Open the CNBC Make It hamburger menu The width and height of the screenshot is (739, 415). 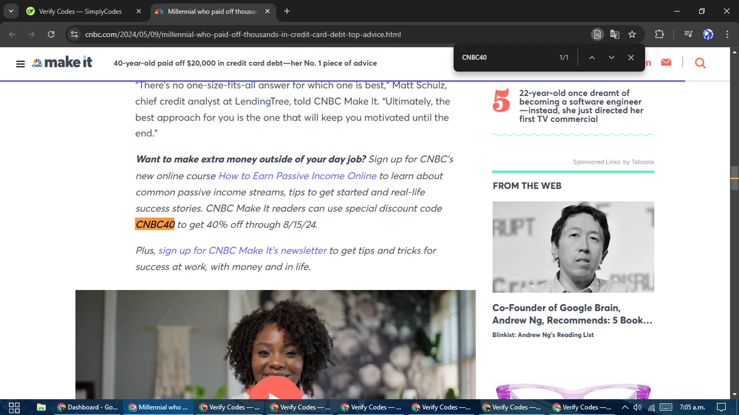[20, 64]
